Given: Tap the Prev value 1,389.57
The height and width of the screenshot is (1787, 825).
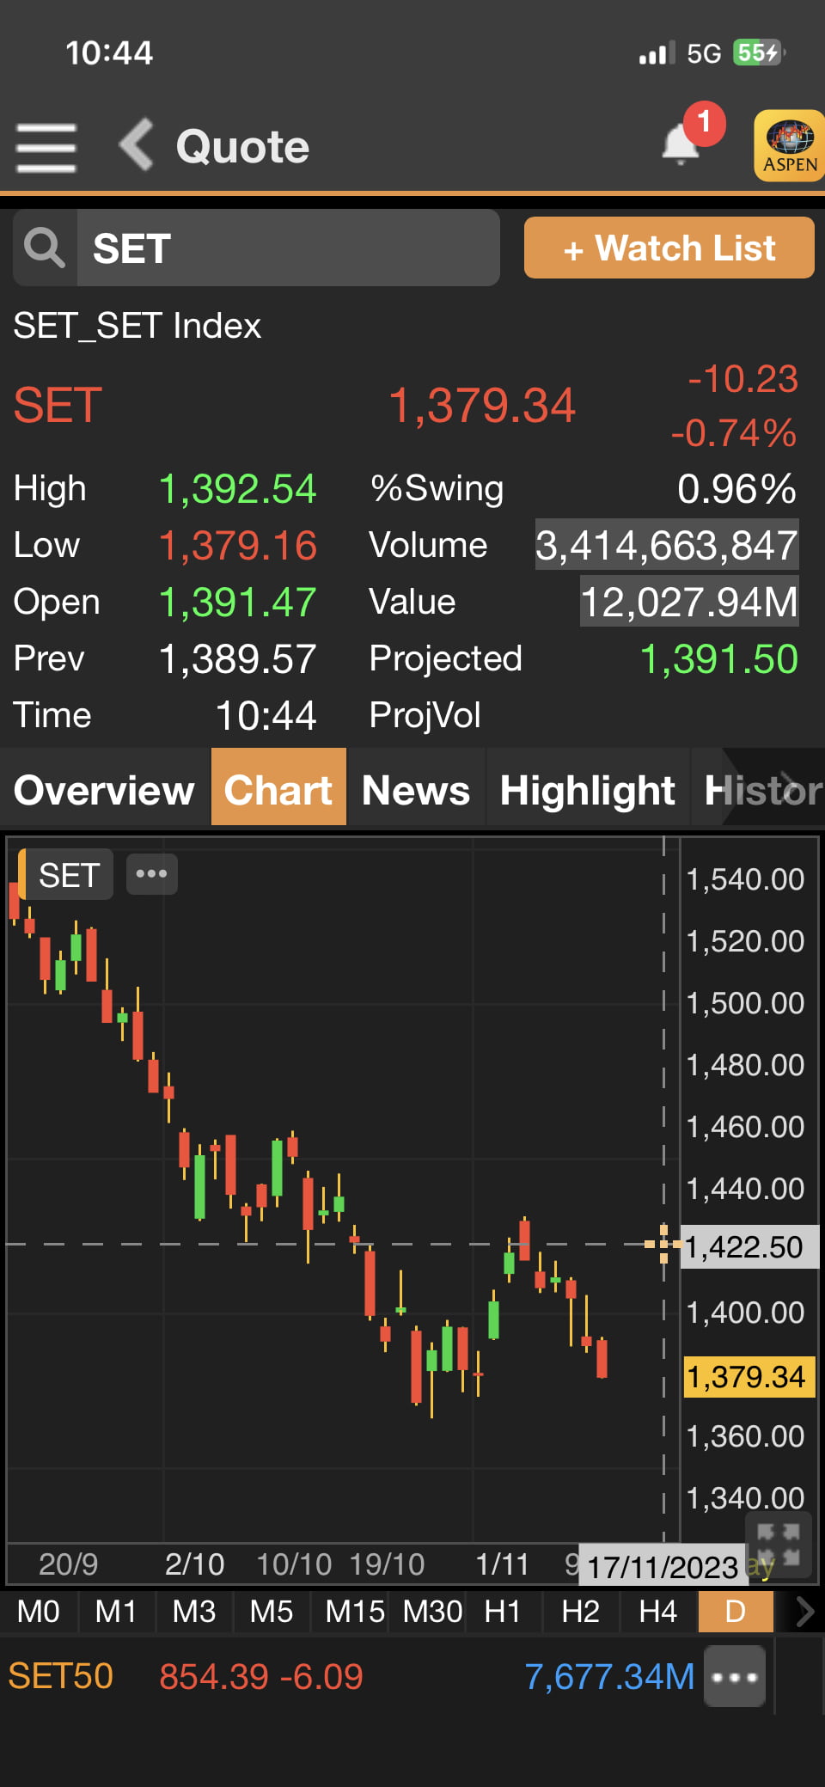Looking at the screenshot, I should point(238,659).
